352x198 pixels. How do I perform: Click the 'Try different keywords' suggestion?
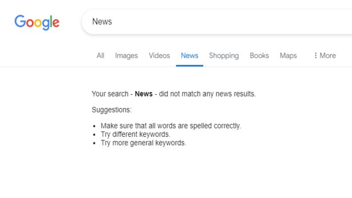coord(136,135)
